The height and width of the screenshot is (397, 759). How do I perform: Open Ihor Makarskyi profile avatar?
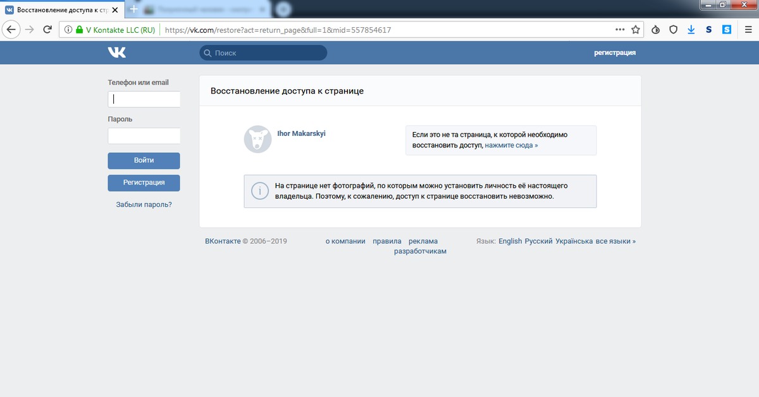tap(257, 139)
